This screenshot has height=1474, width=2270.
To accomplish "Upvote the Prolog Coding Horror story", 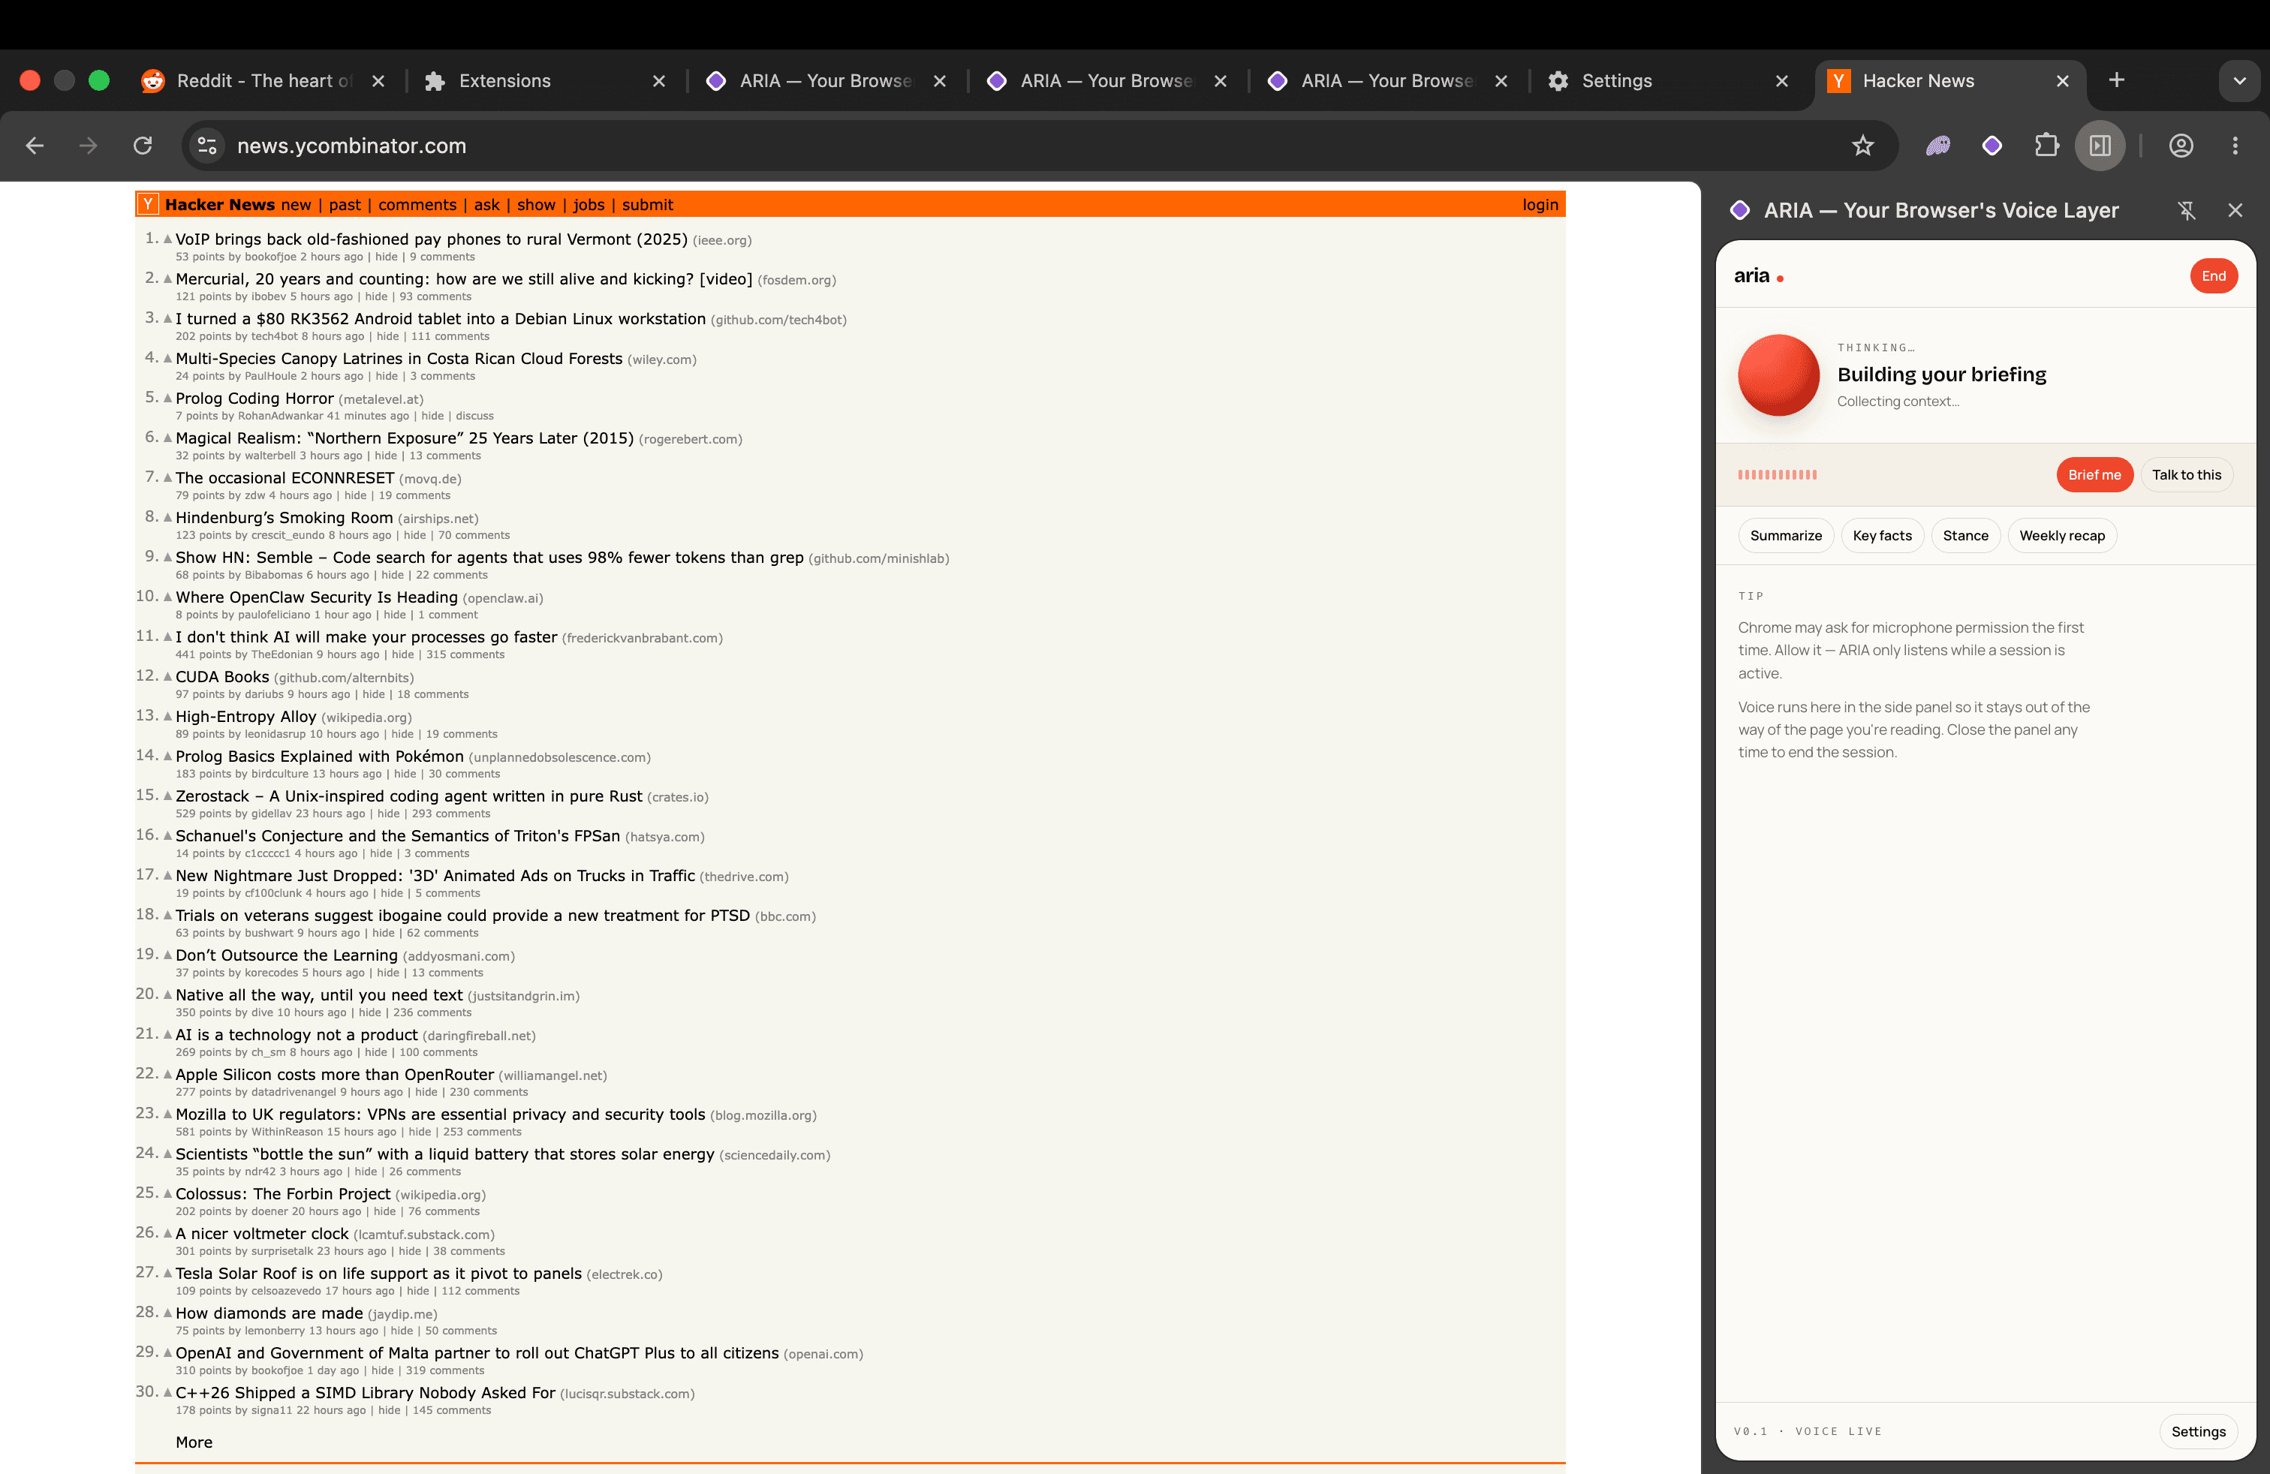I will (x=168, y=398).
